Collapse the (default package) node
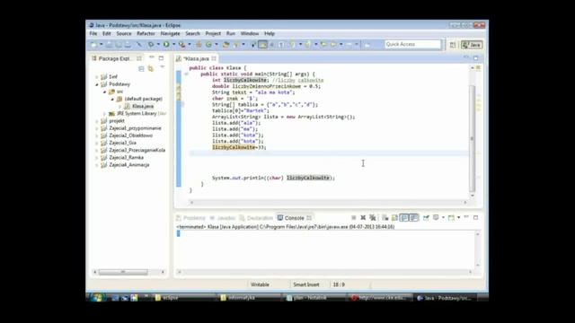The image size is (575, 323). (112, 99)
